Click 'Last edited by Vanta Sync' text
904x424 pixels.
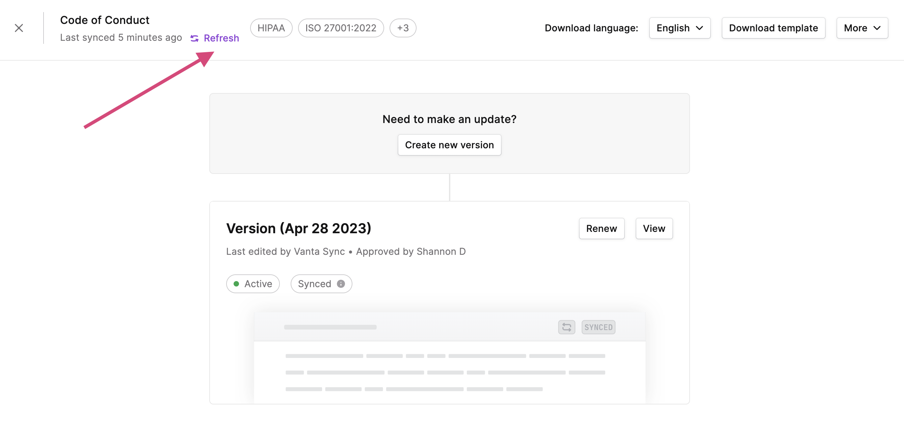click(x=285, y=251)
